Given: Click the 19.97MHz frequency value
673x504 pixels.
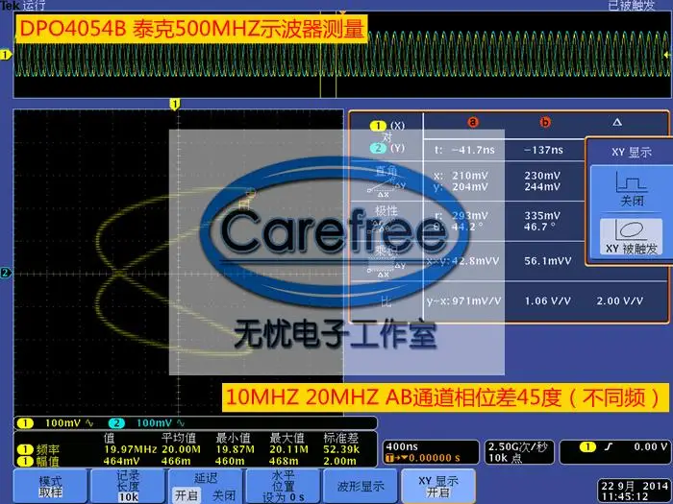Looking at the screenshot, I should (x=130, y=449).
